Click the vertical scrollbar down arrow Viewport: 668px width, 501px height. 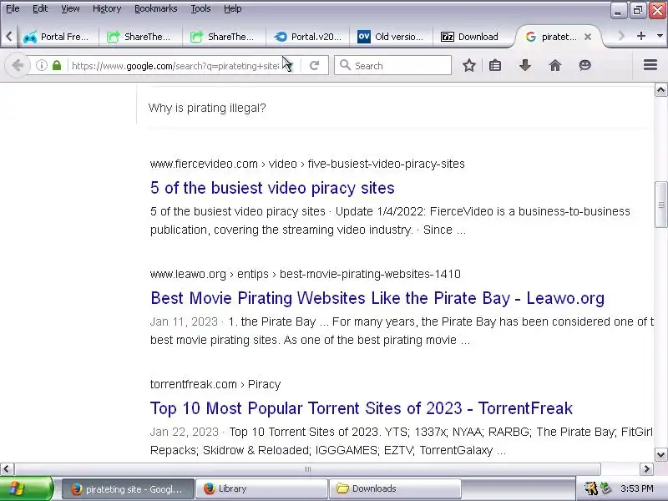click(x=660, y=454)
